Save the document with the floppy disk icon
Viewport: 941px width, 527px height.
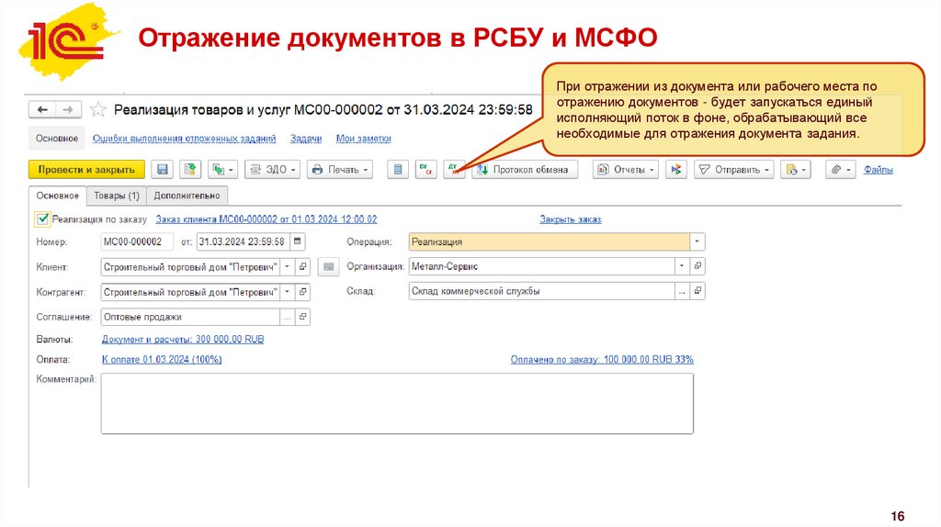[162, 170]
